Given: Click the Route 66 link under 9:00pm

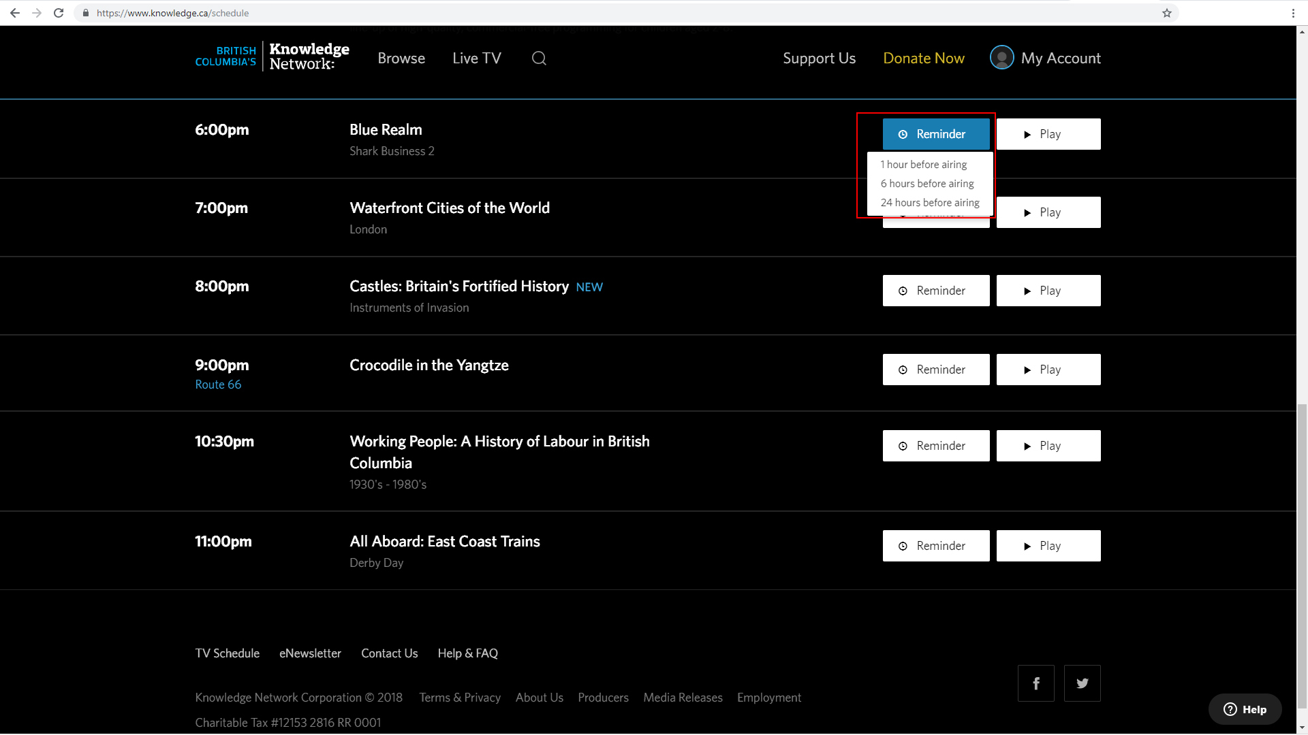Looking at the screenshot, I should tap(218, 385).
